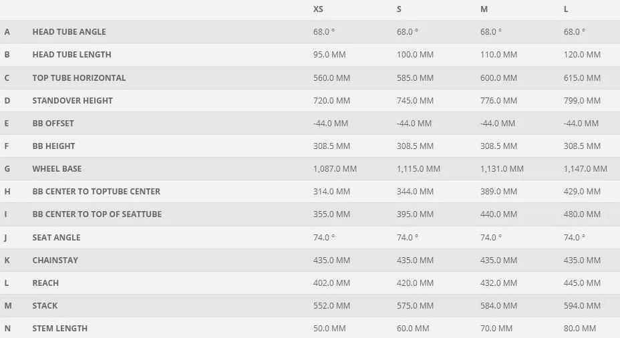Click the BB HEIGHT row label
This screenshot has width=620, height=338.
53,146
